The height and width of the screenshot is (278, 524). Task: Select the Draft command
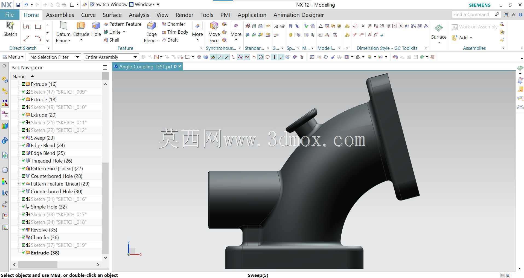(170, 40)
